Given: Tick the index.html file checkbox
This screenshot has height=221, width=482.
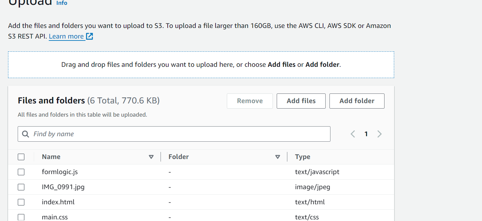Looking at the screenshot, I should [21, 202].
